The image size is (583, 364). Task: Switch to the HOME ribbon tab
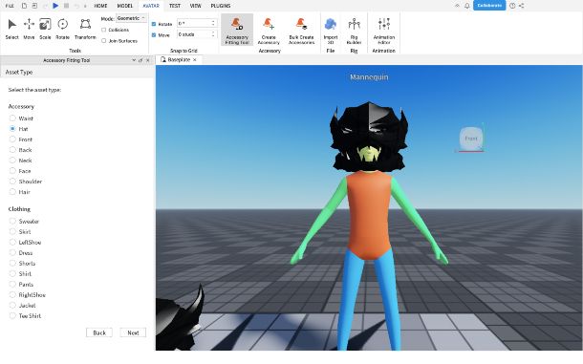tap(100, 6)
